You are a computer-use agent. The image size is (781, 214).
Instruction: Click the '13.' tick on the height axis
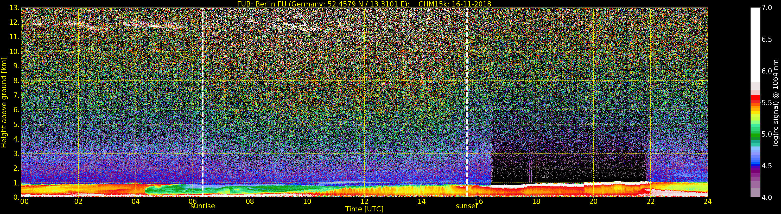pos(14,8)
